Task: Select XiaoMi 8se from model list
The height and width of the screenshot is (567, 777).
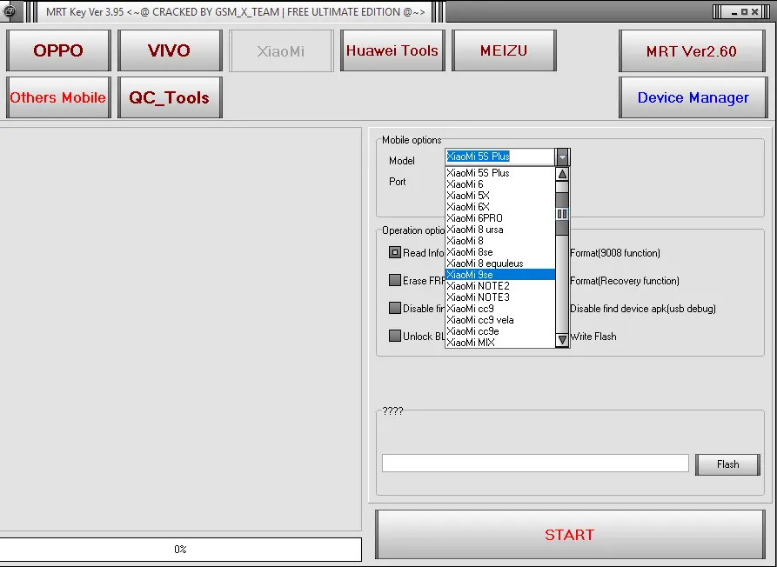Action: pos(500,252)
